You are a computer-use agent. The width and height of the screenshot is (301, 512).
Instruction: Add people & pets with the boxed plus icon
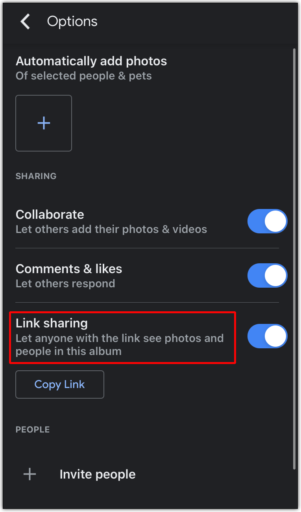tap(44, 123)
